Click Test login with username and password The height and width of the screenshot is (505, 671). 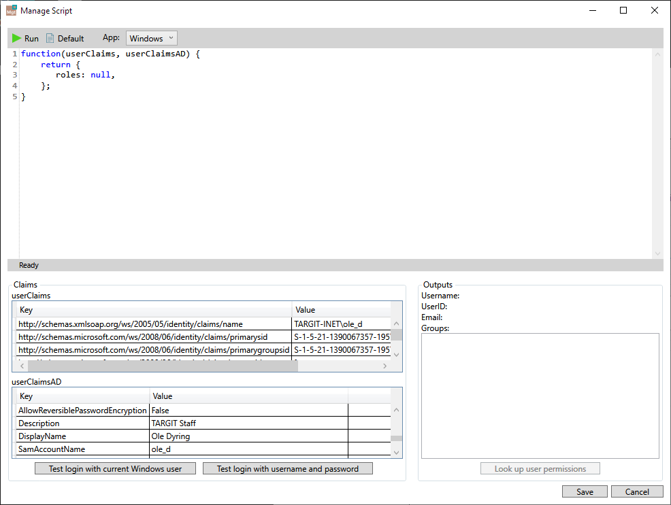coord(287,468)
